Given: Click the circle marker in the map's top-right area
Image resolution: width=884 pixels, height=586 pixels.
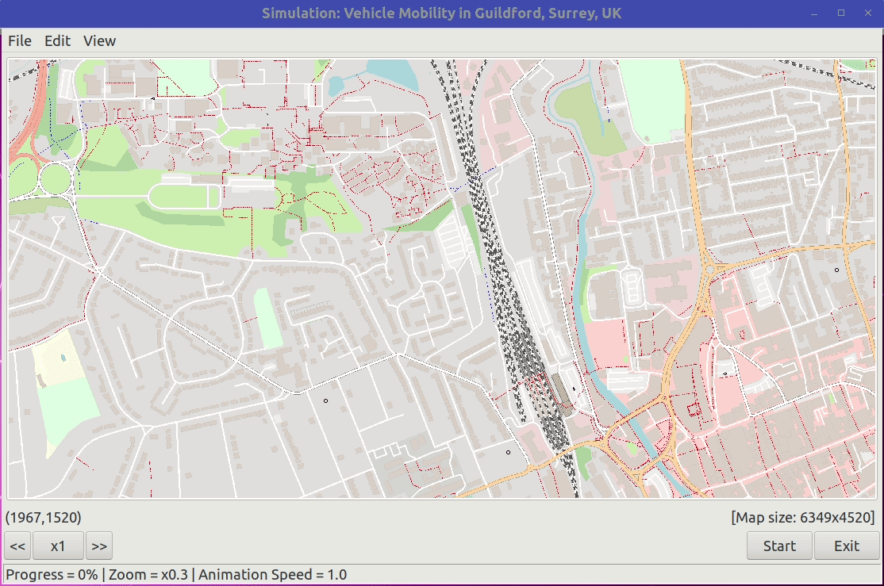Looking at the screenshot, I should pyautogui.click(x=836, y=270).
